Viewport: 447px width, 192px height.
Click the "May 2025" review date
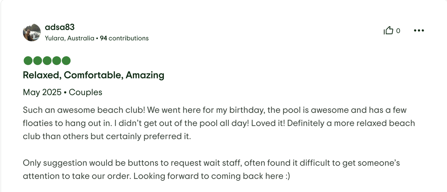tap(42, 92)
